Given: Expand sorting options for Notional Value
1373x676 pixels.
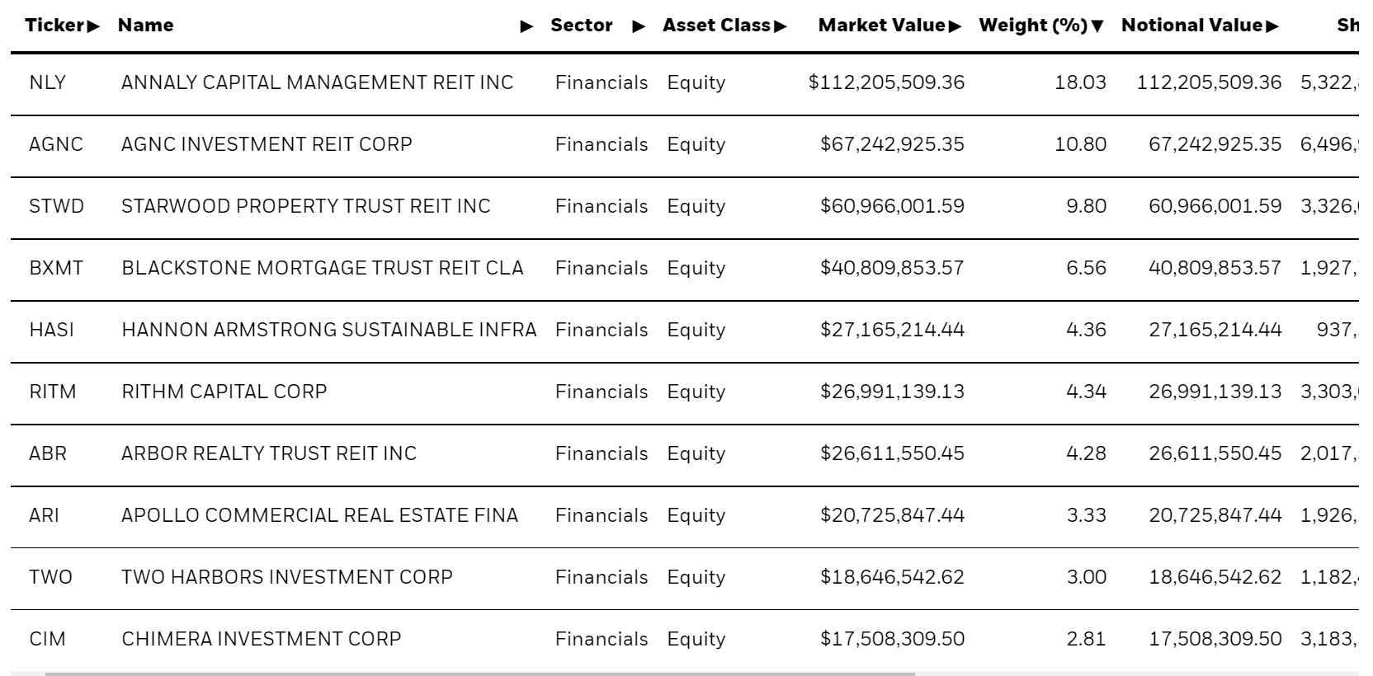Looking at the screenshot, I should coord(1272,26).
